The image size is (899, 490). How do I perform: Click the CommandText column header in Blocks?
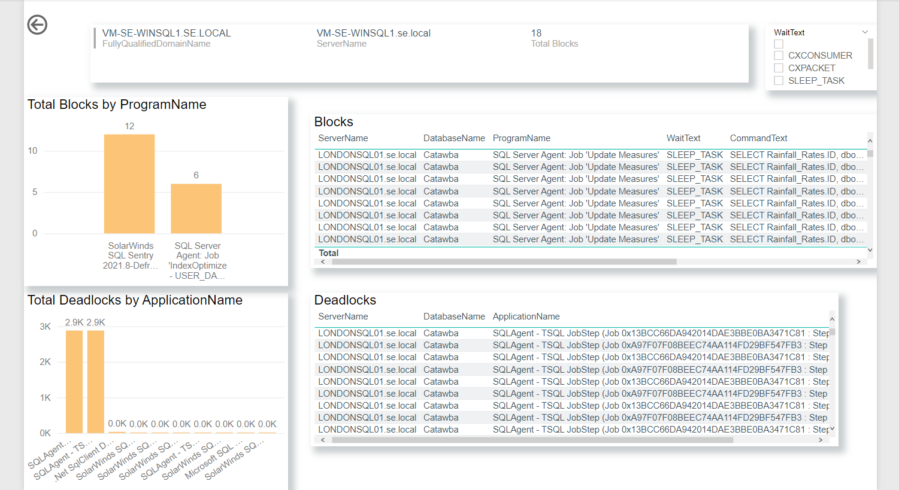coord(758,138)
